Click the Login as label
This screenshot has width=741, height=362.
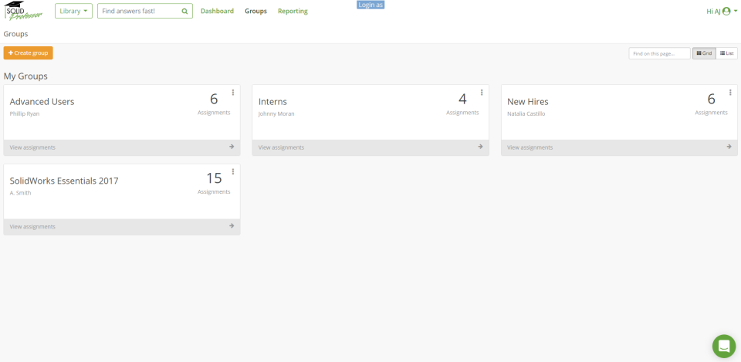(370, 5)
